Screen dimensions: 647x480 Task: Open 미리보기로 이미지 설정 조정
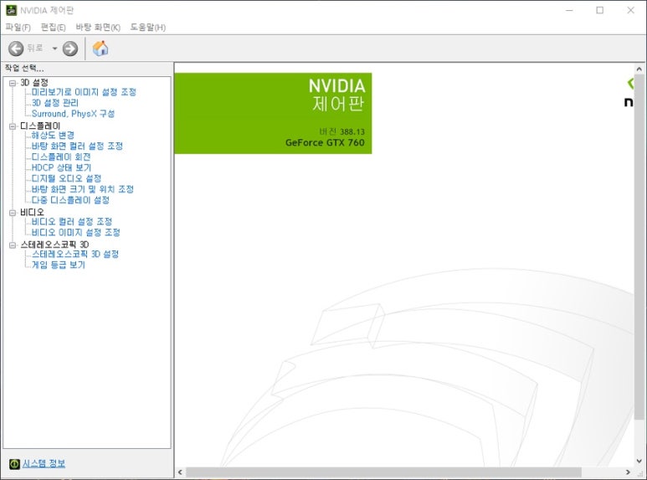84,91
